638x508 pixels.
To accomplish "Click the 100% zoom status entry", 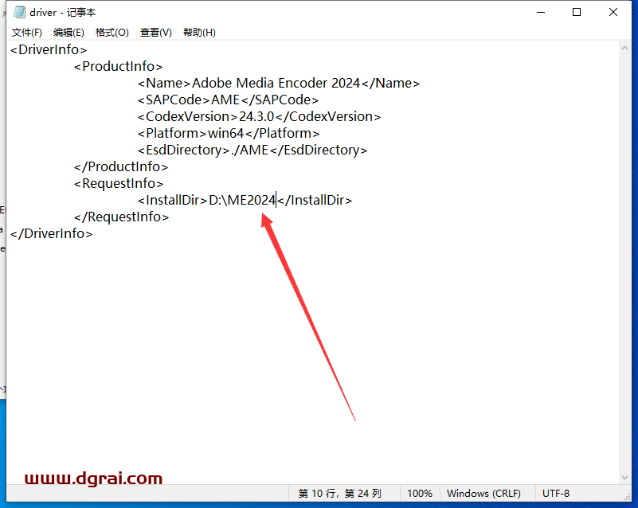I will [x=420, y=494].
